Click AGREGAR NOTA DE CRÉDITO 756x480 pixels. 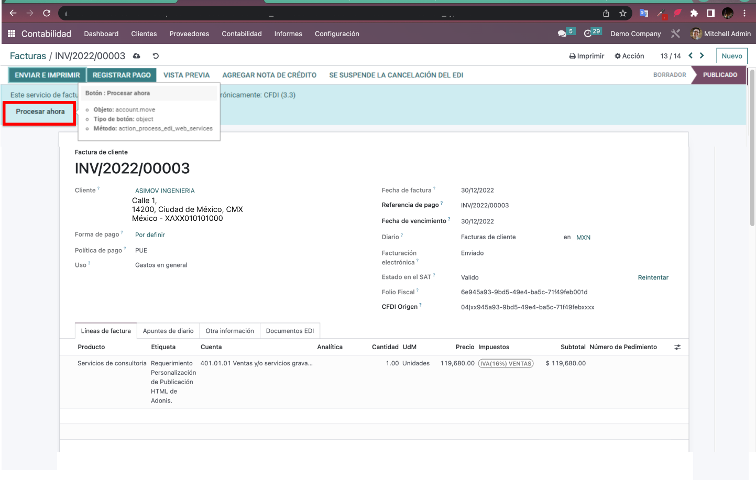[x=269, y=75]
